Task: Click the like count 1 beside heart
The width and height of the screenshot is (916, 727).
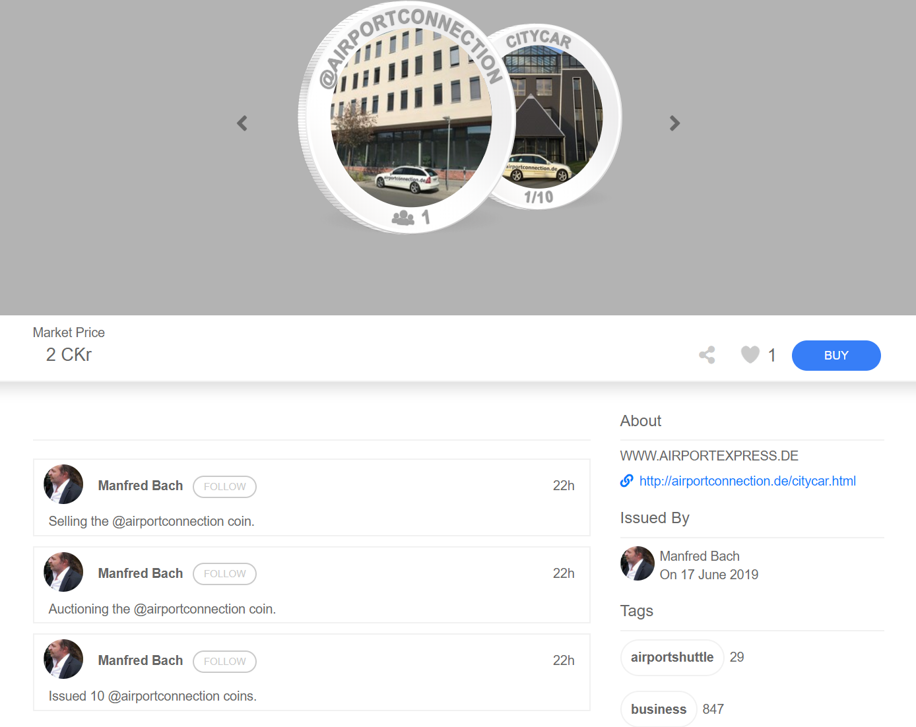Action: tap(772, 356)
